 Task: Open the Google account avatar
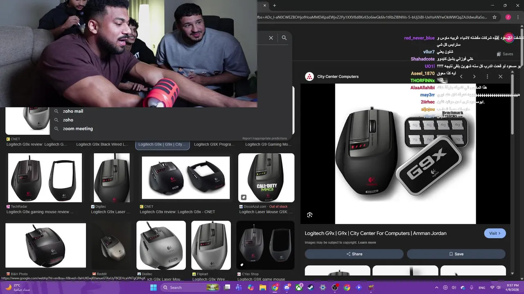coord(508,38)
